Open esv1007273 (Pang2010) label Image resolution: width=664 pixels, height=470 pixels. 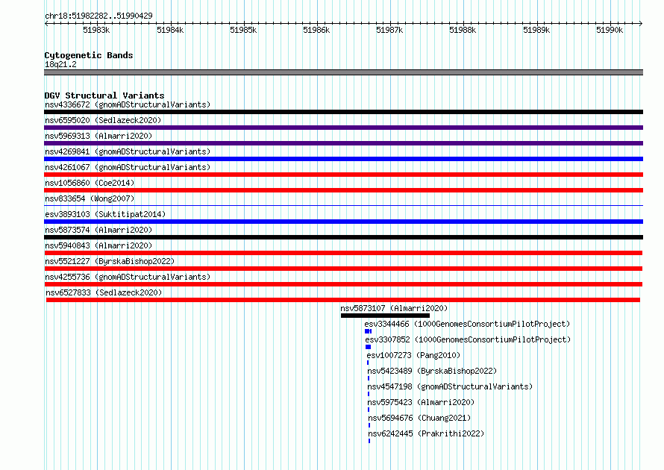click(413, 355)
